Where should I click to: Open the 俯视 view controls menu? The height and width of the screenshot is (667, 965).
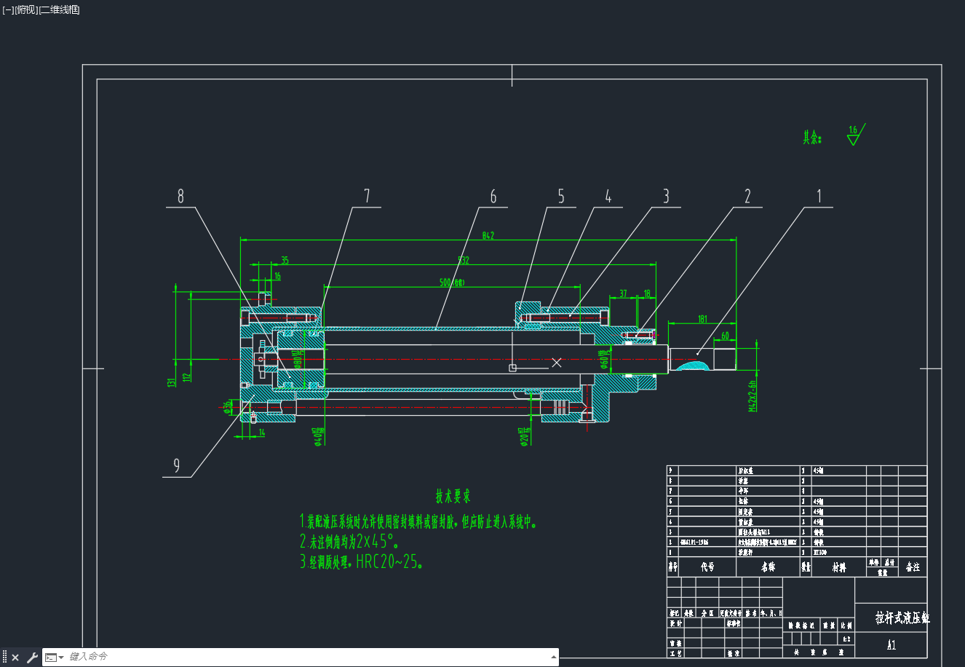coord(25,9)
